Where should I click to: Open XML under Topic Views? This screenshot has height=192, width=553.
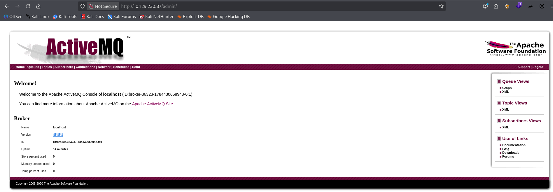coord(505,109)
